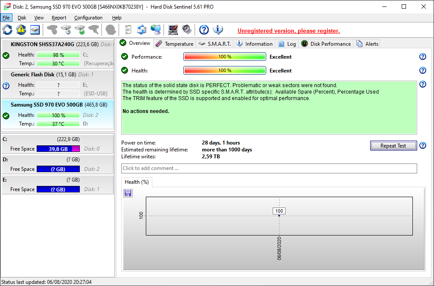Click the KINGSTON 30 °C temperature bar
Screen dimensions: 434x286
[58, 63]
